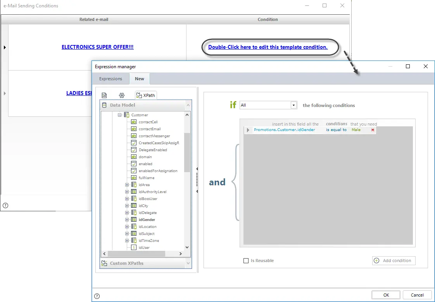This screenshot has height=302, width=435.
Task: Delete the idGender condition with red X
Action: point(373,130)
